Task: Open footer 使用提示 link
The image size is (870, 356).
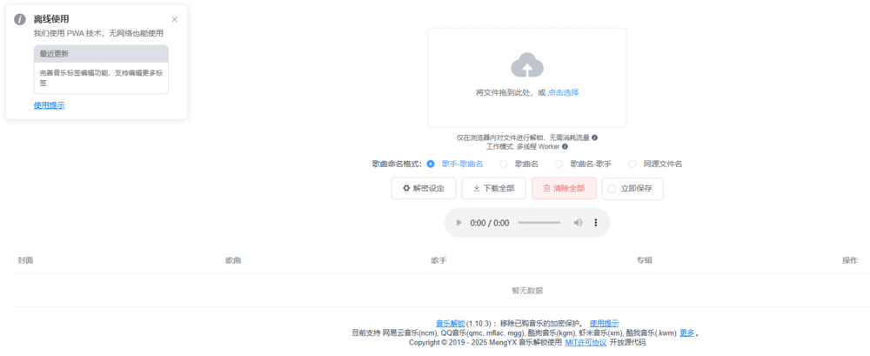Action: (605, 323)
